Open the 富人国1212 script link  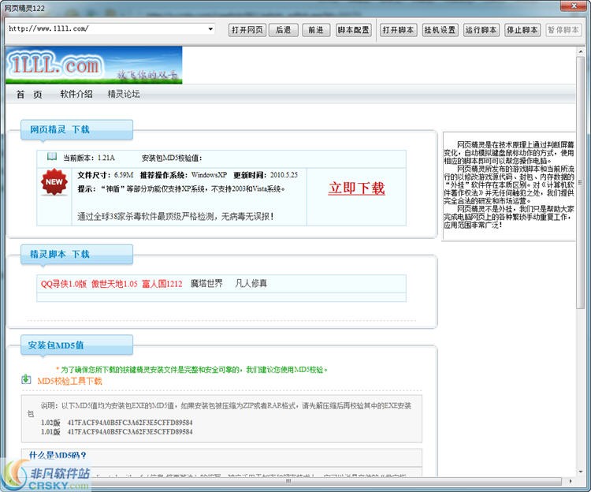(162, 284)
